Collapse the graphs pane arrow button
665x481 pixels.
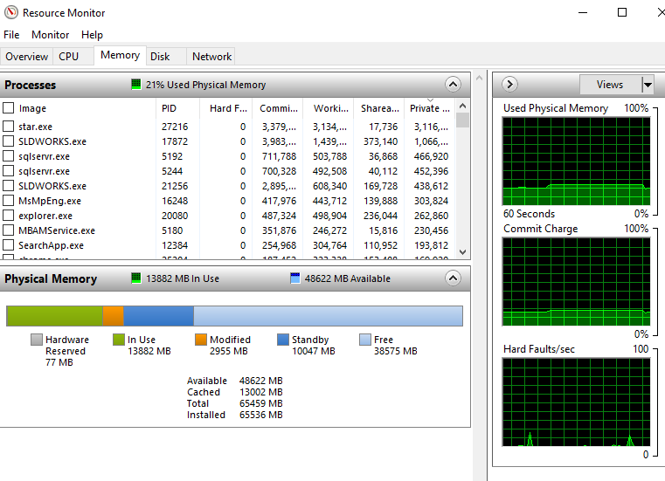[509, 85]
